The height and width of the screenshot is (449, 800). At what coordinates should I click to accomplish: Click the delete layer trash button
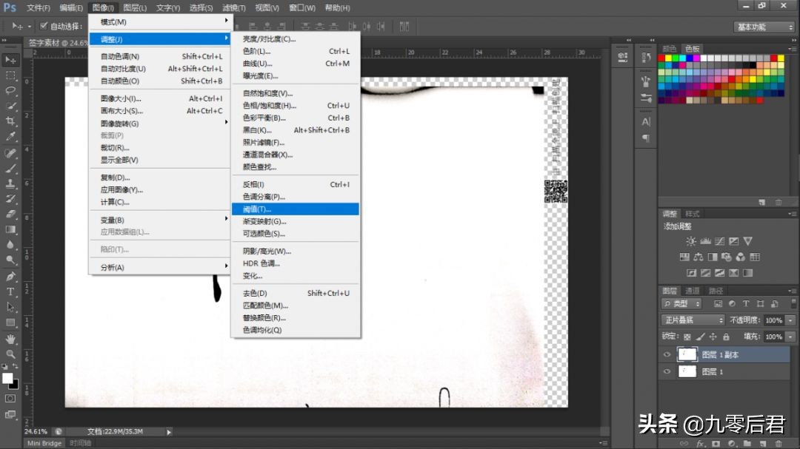pyautogui.click(x=779, y=444)
